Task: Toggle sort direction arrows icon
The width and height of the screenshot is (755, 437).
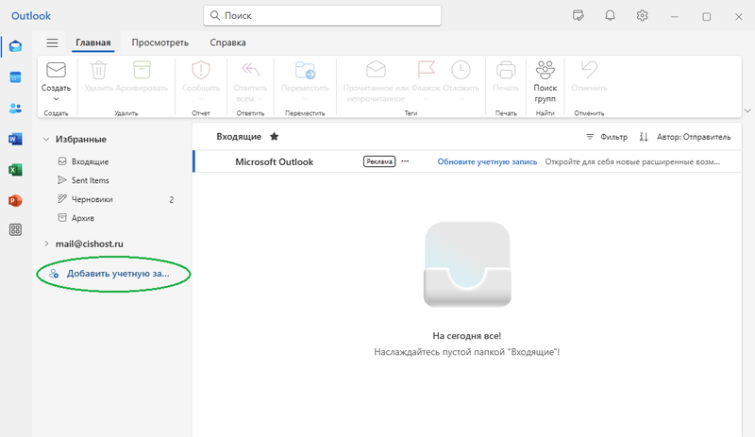Action: [x=644, y=137]
